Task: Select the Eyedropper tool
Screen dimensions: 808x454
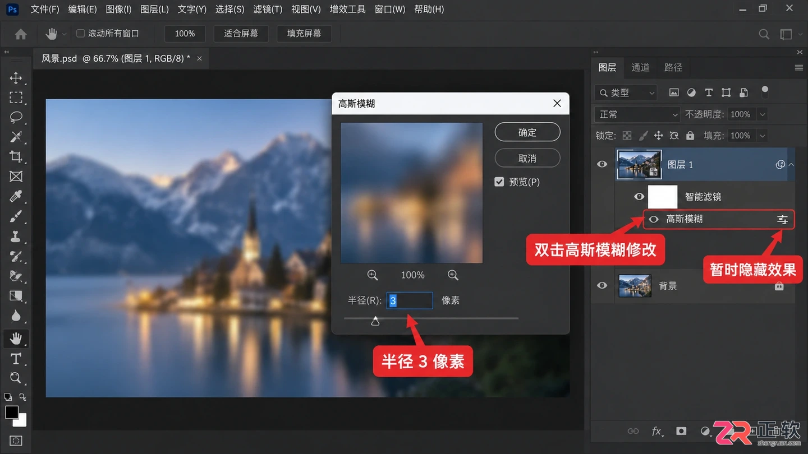Action: click(x=16, y=197)
